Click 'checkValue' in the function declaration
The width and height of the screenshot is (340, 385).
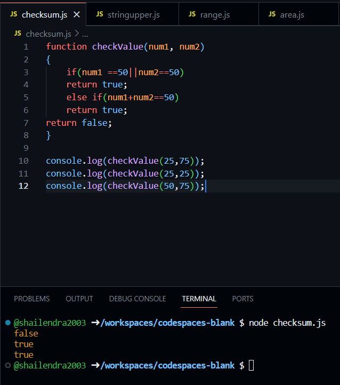point(118,46)
